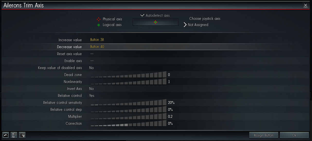
Task: Click the red Physical axis legend icon
Action: click(99, 19)
